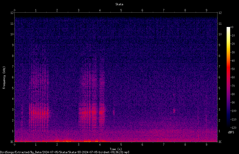Click '4' on the bottom time axis
Viewport: 239px width, 154px height.
[100, 145]
